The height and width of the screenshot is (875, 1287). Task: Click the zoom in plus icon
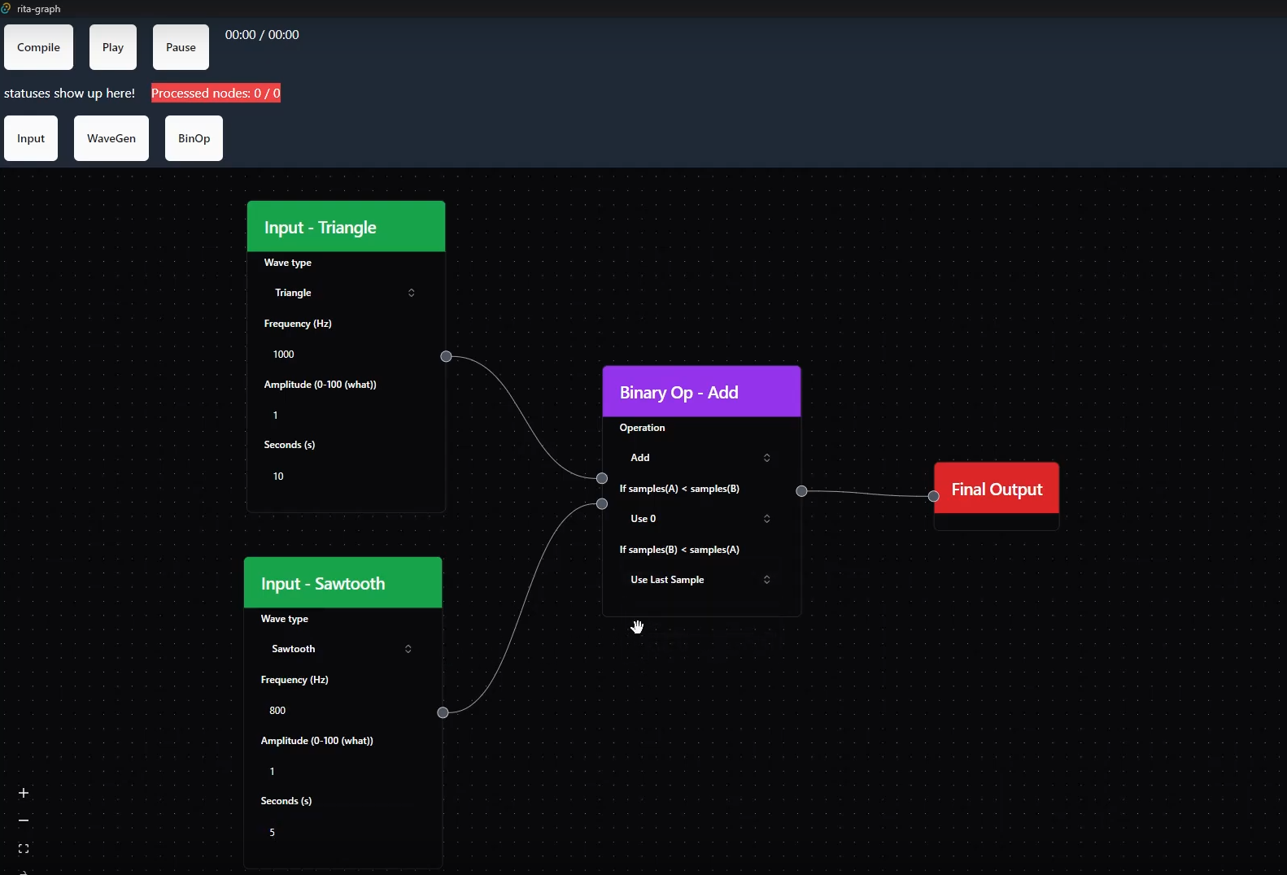click(24, 793)
